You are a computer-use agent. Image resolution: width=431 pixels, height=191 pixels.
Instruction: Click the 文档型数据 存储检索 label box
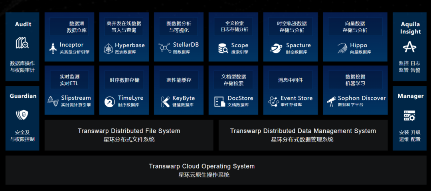point(233,80)
